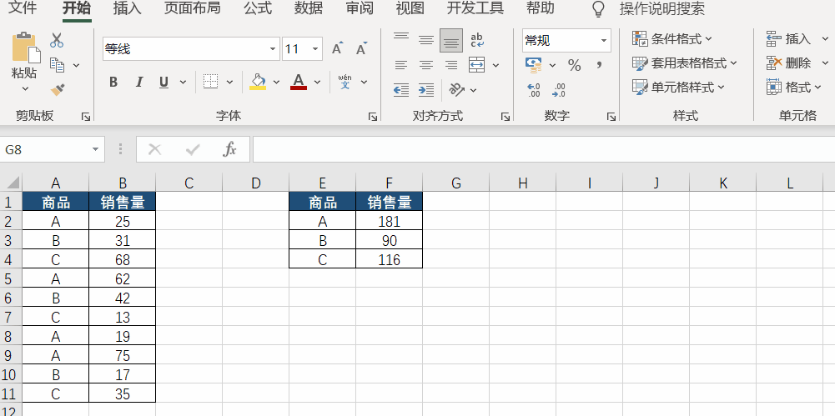
Task: Center text horizontally
Action: click(x=426, y=65)
